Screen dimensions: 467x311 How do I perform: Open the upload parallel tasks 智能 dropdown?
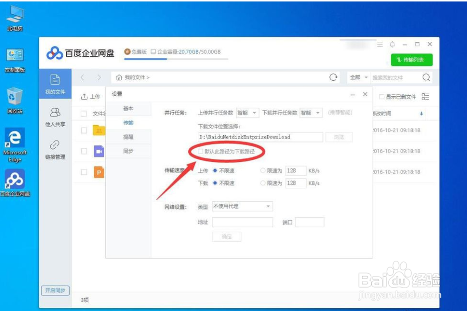247,113
